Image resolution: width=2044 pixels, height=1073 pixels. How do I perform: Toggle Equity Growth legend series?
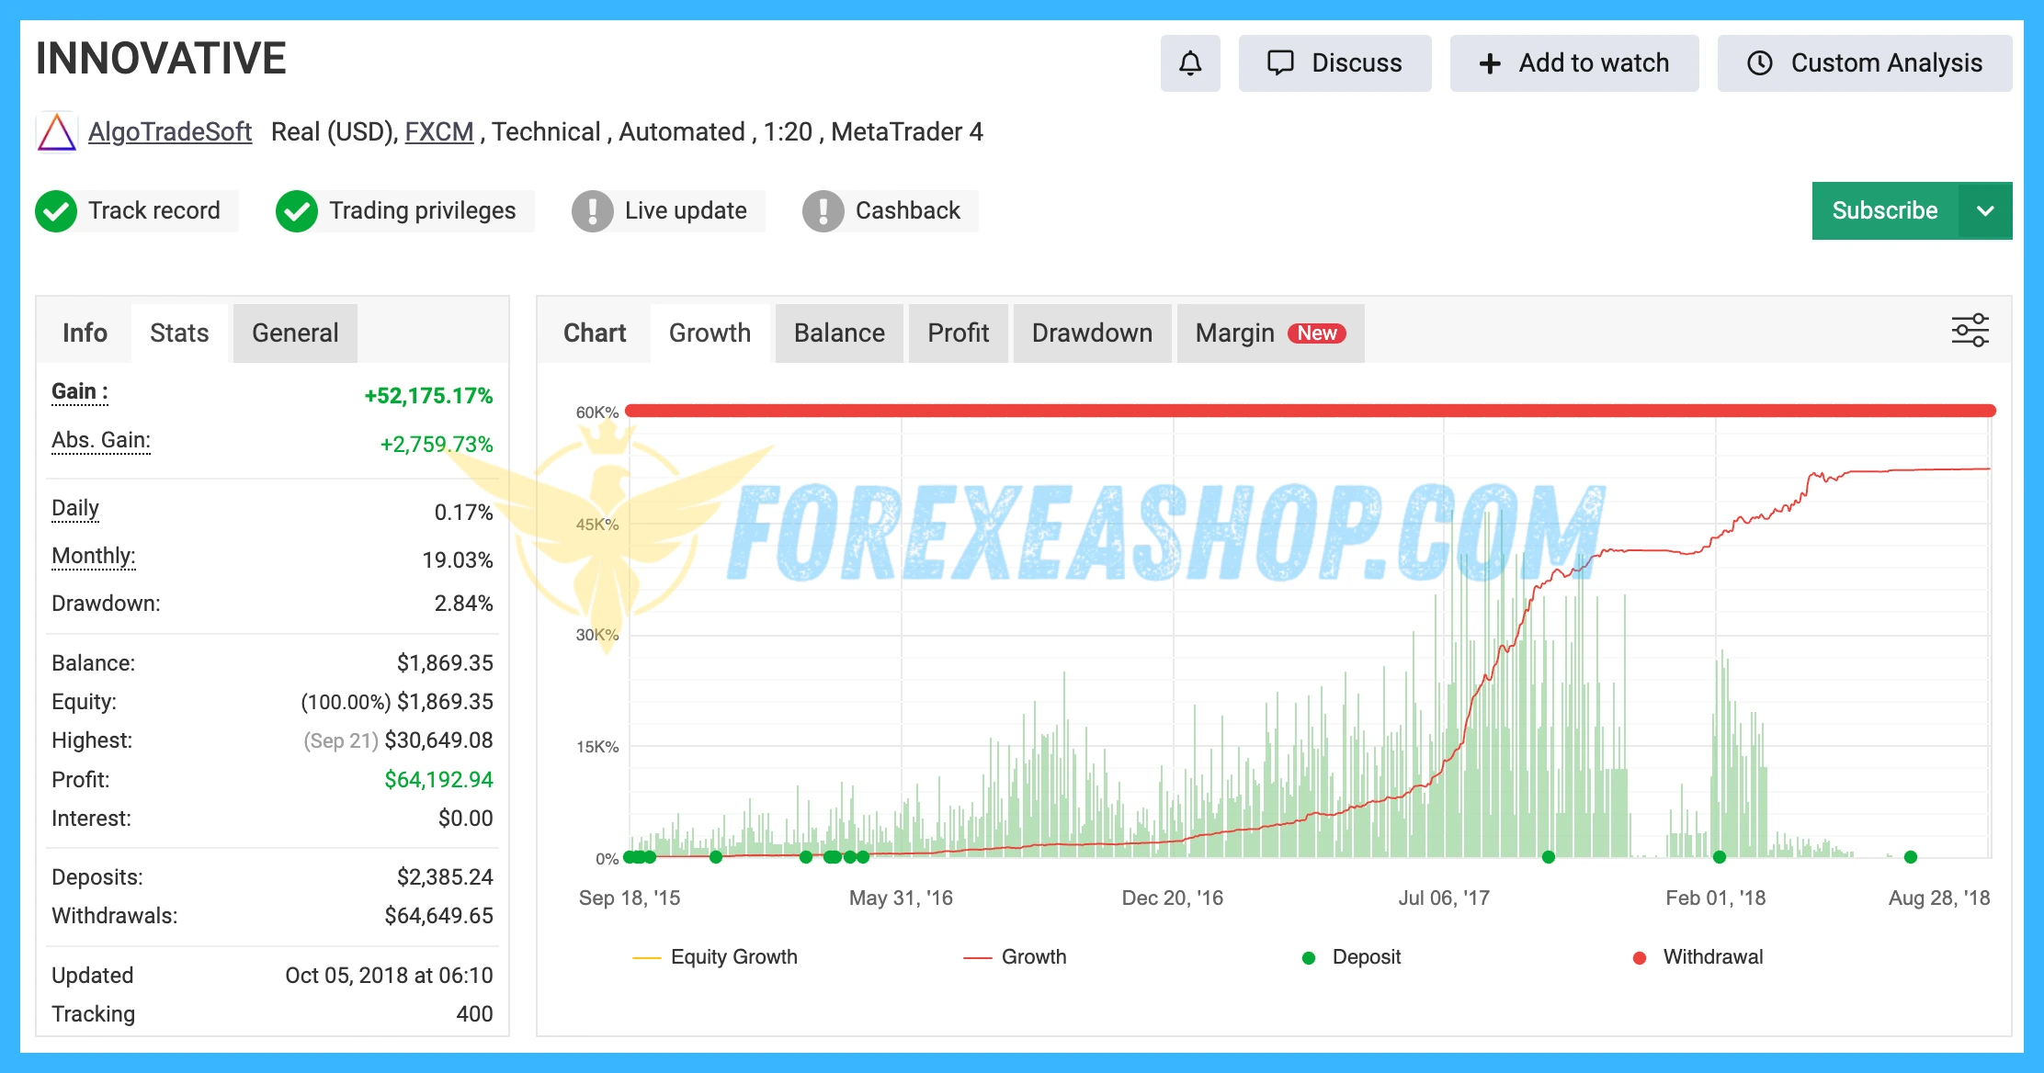pos(715,957)
